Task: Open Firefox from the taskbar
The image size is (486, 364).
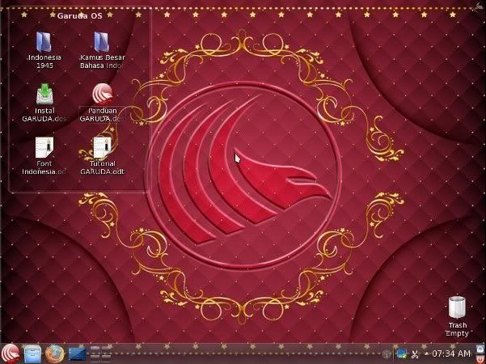Action: pyautogui.click(x=54, y=353)
